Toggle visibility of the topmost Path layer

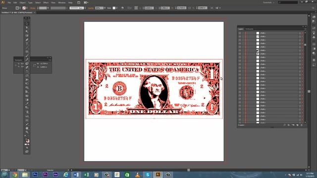(x=240, y=33)
